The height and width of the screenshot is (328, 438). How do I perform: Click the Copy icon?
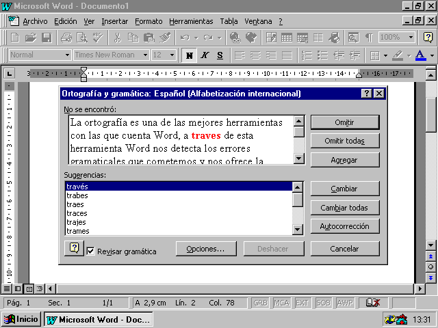[133, 38]
